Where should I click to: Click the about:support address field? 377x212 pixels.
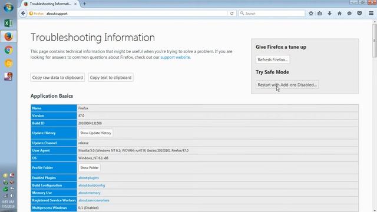coord(136,14)
